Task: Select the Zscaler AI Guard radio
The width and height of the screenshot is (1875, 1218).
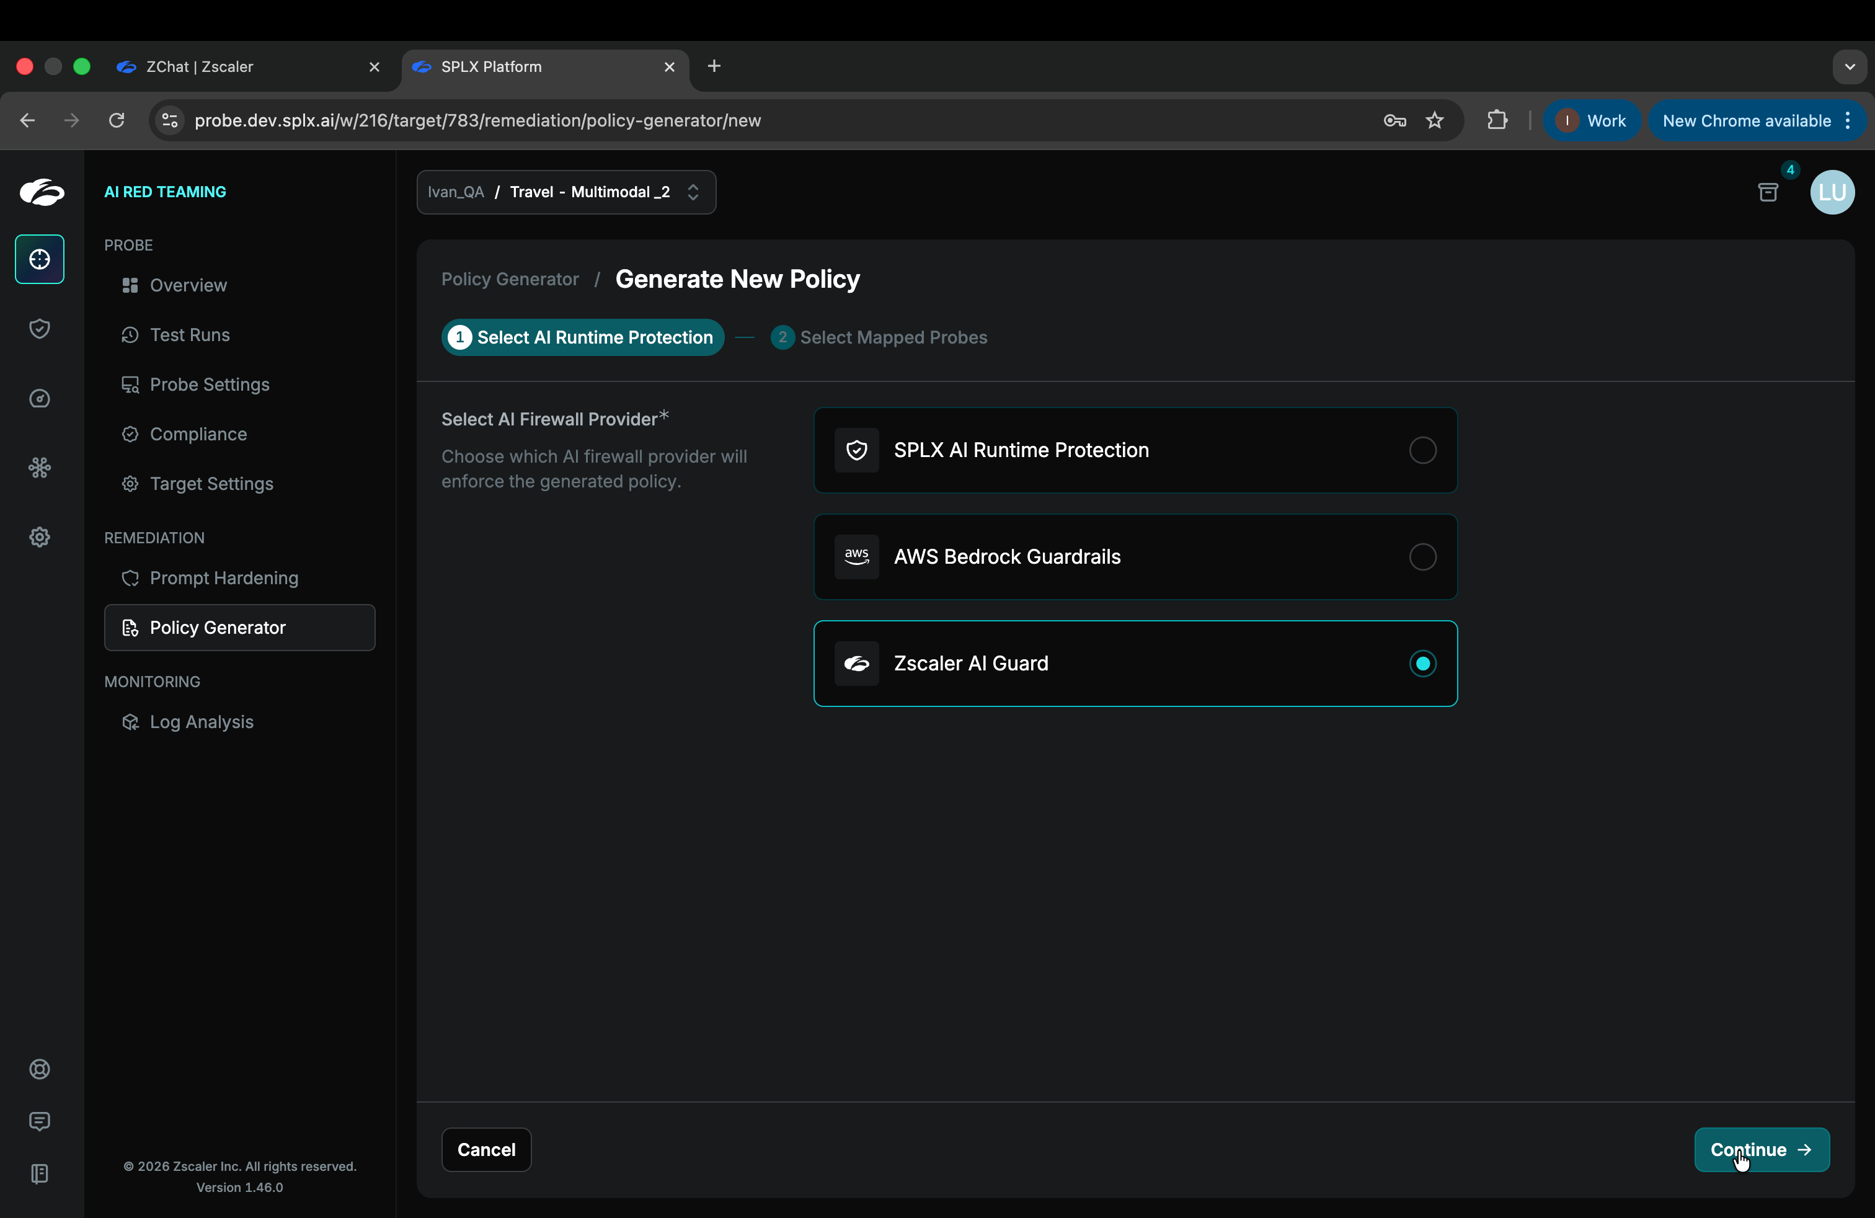Action: pos(1422,664)
